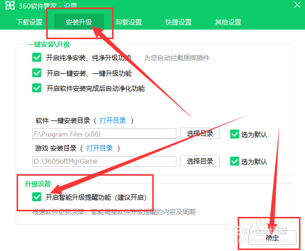Close the settings window with the X
Image resolution: width=305 pixels, height=251 pixels.
pyautogui.click(x=297, y=5)
